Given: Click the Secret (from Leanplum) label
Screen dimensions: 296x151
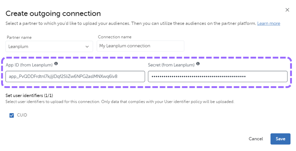Looking at the screenshot, I should click(x=171, y=64).
